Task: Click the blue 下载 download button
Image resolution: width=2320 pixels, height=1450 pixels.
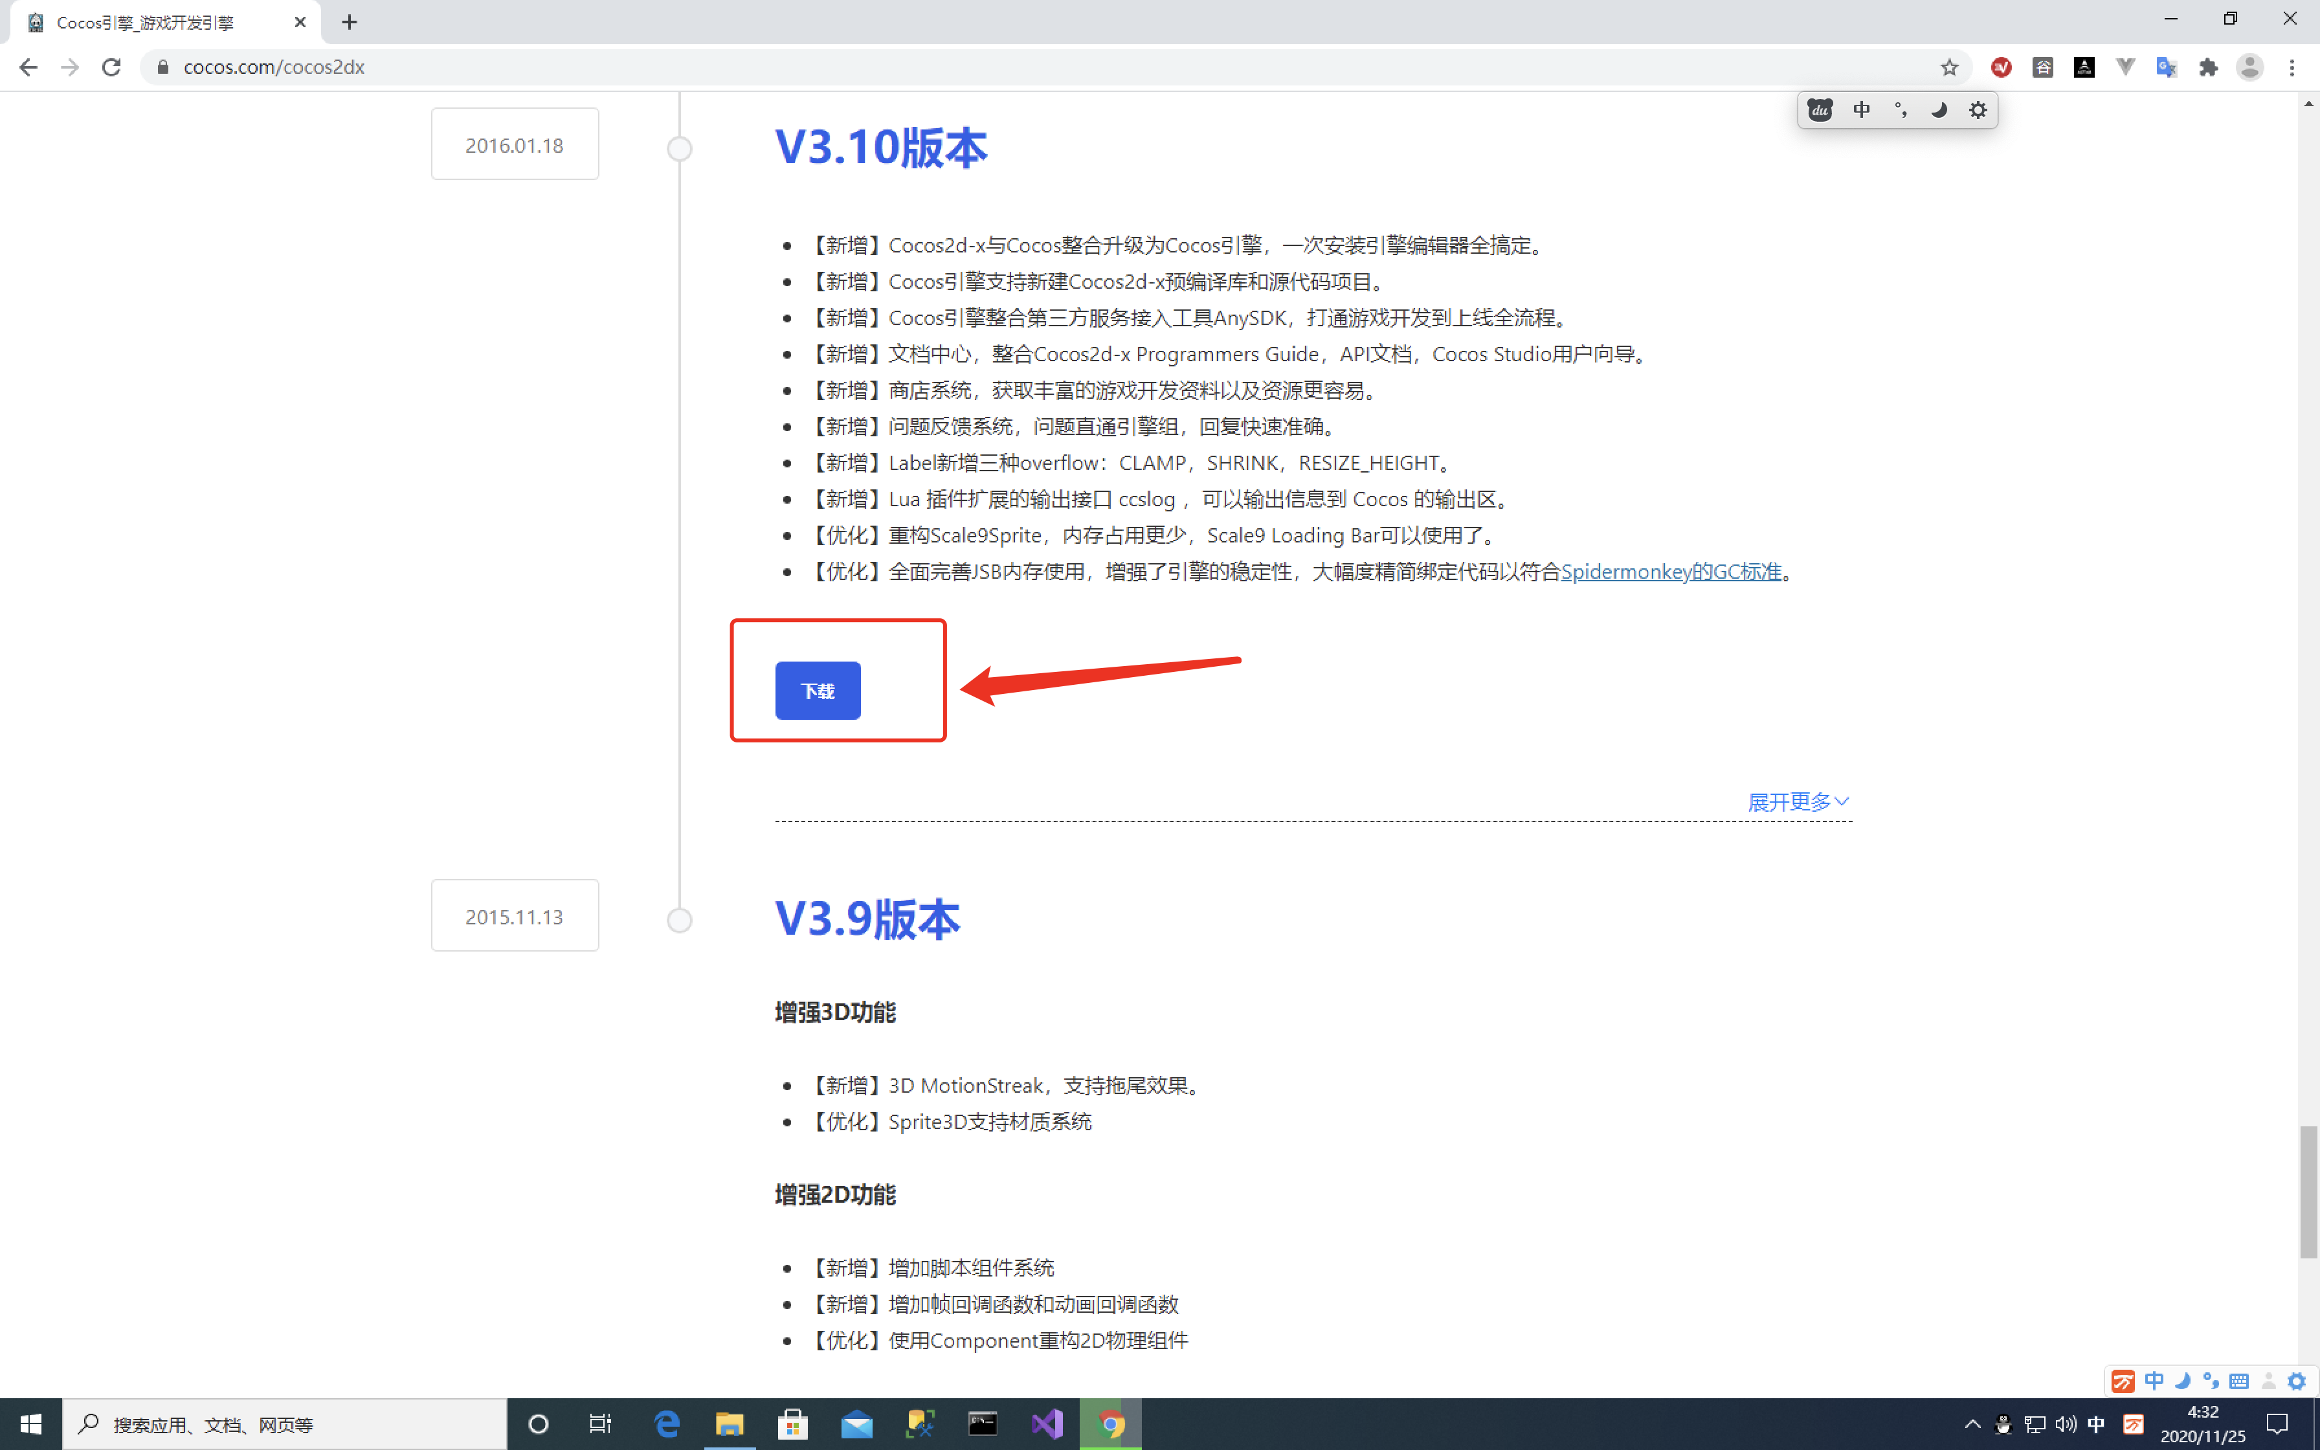Action: coord(817,691)
